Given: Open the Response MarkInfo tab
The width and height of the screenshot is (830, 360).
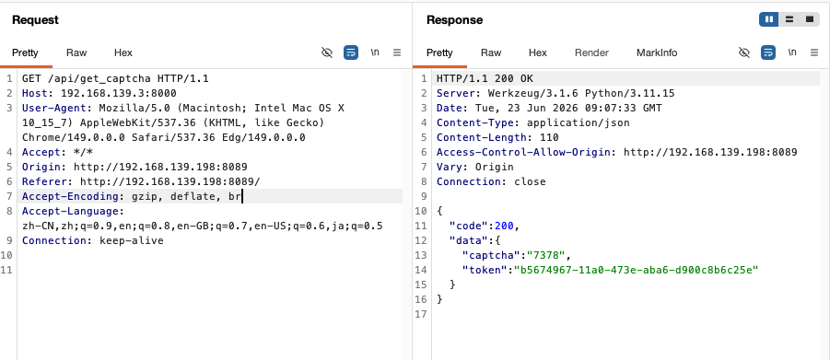Looking at the screenshot, I should 657,53.
